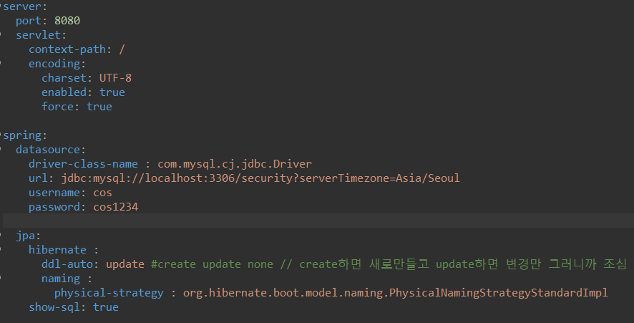This screenshot has height=323, width=634.
Task: Click the "server" key on the first line
Action: point(23,6)
